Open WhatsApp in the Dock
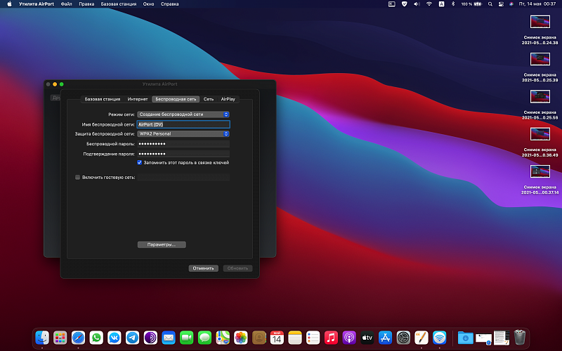The image size is (562, 351). [96, 338]
